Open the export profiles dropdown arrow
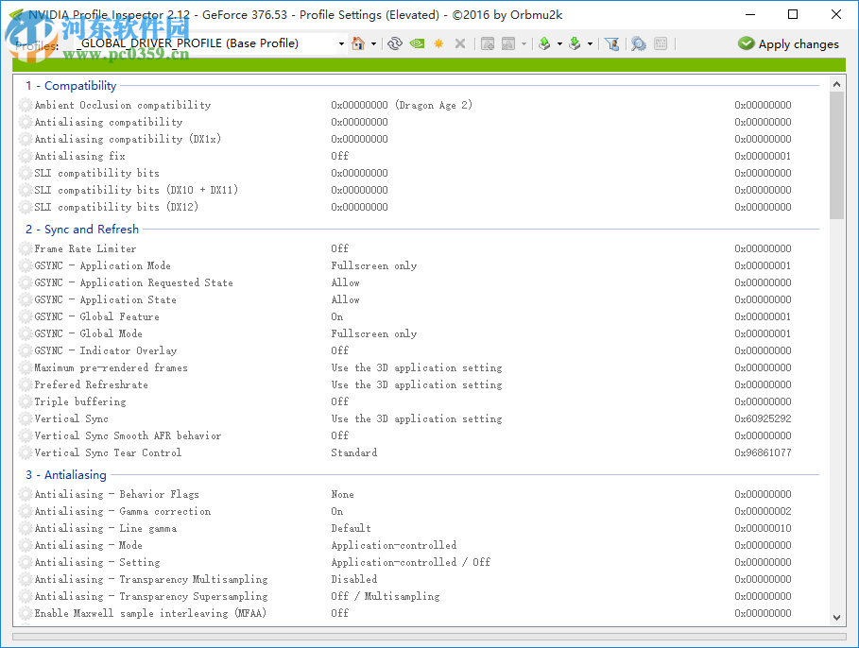859x648 pixels. (559, 43)
